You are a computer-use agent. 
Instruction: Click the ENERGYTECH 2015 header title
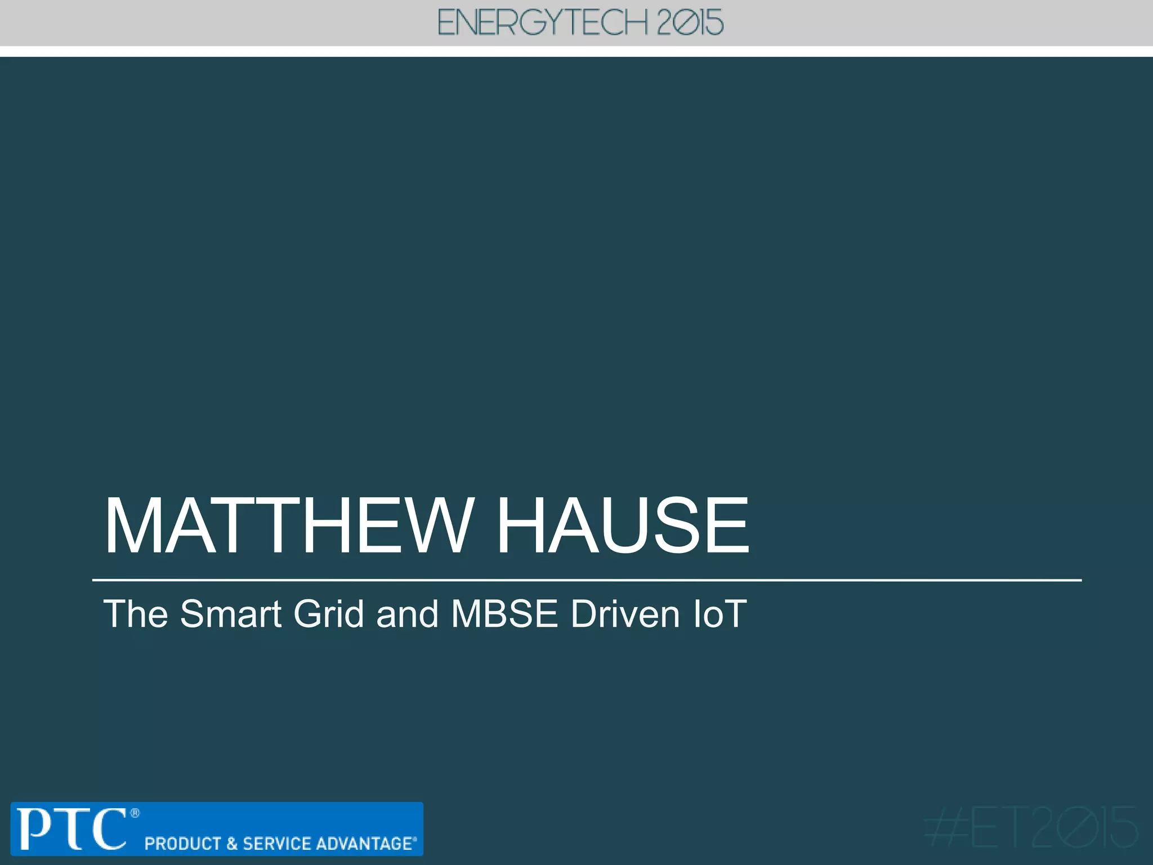[580, 23]
